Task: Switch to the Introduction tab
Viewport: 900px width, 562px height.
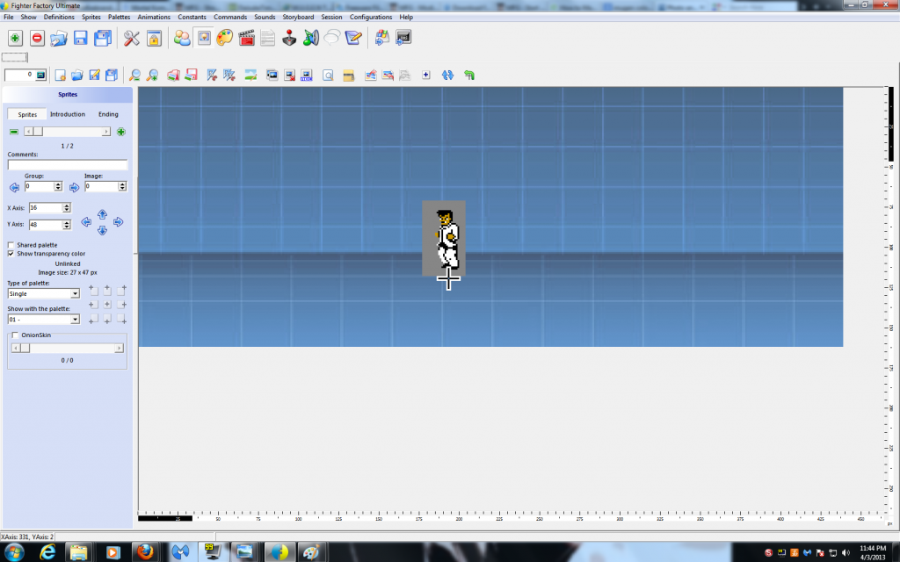Action: (x=68, y=114)
